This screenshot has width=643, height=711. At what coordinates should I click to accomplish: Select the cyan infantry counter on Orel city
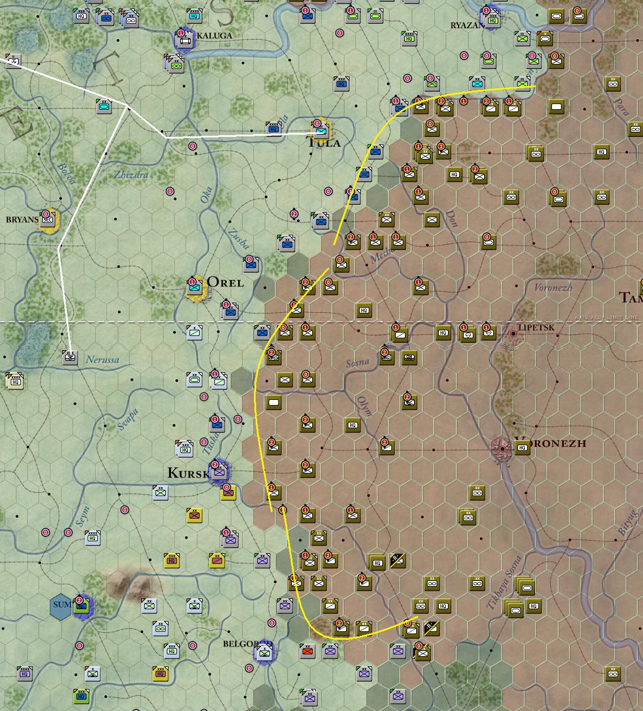(195, 287)
